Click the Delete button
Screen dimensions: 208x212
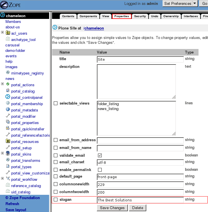click(138, 208)
